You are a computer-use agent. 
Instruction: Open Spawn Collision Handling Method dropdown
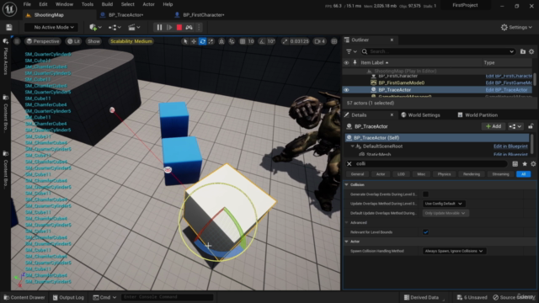[454, 251]
